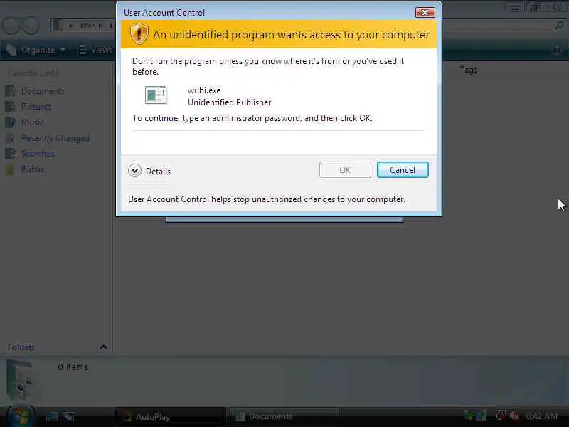The image size is (569, 427).
Task: Click the Explorer back navigation button
Action: [x=11, y=26]
